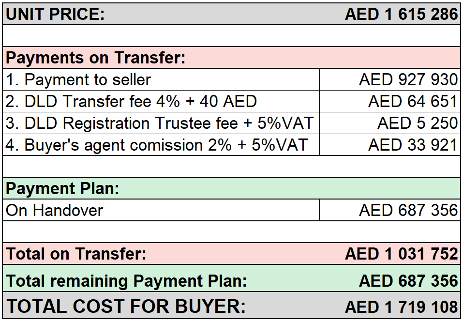This screenshot has height=323, width=463.
Task: Select the AED 64 651 value
Action: (x=413, y=101)
